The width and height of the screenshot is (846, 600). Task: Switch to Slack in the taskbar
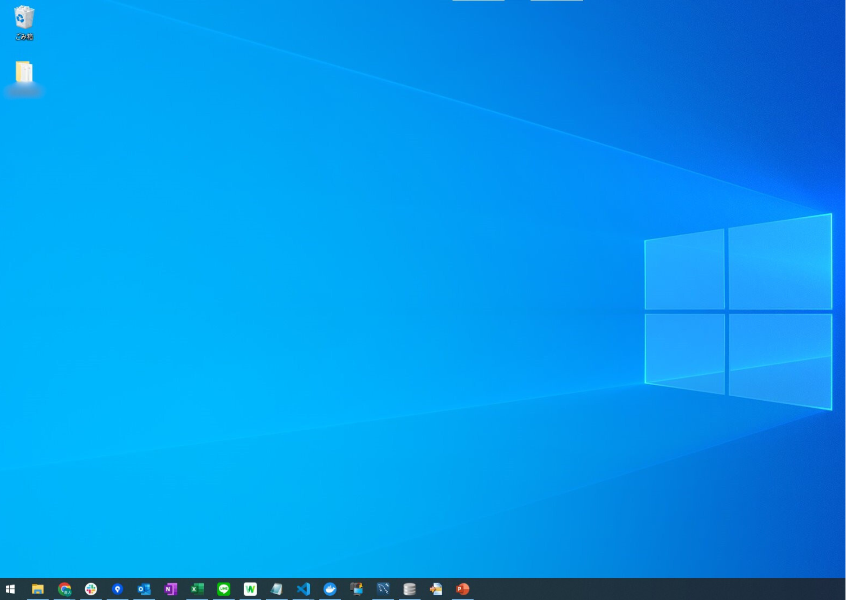click(x=91, y=589)
